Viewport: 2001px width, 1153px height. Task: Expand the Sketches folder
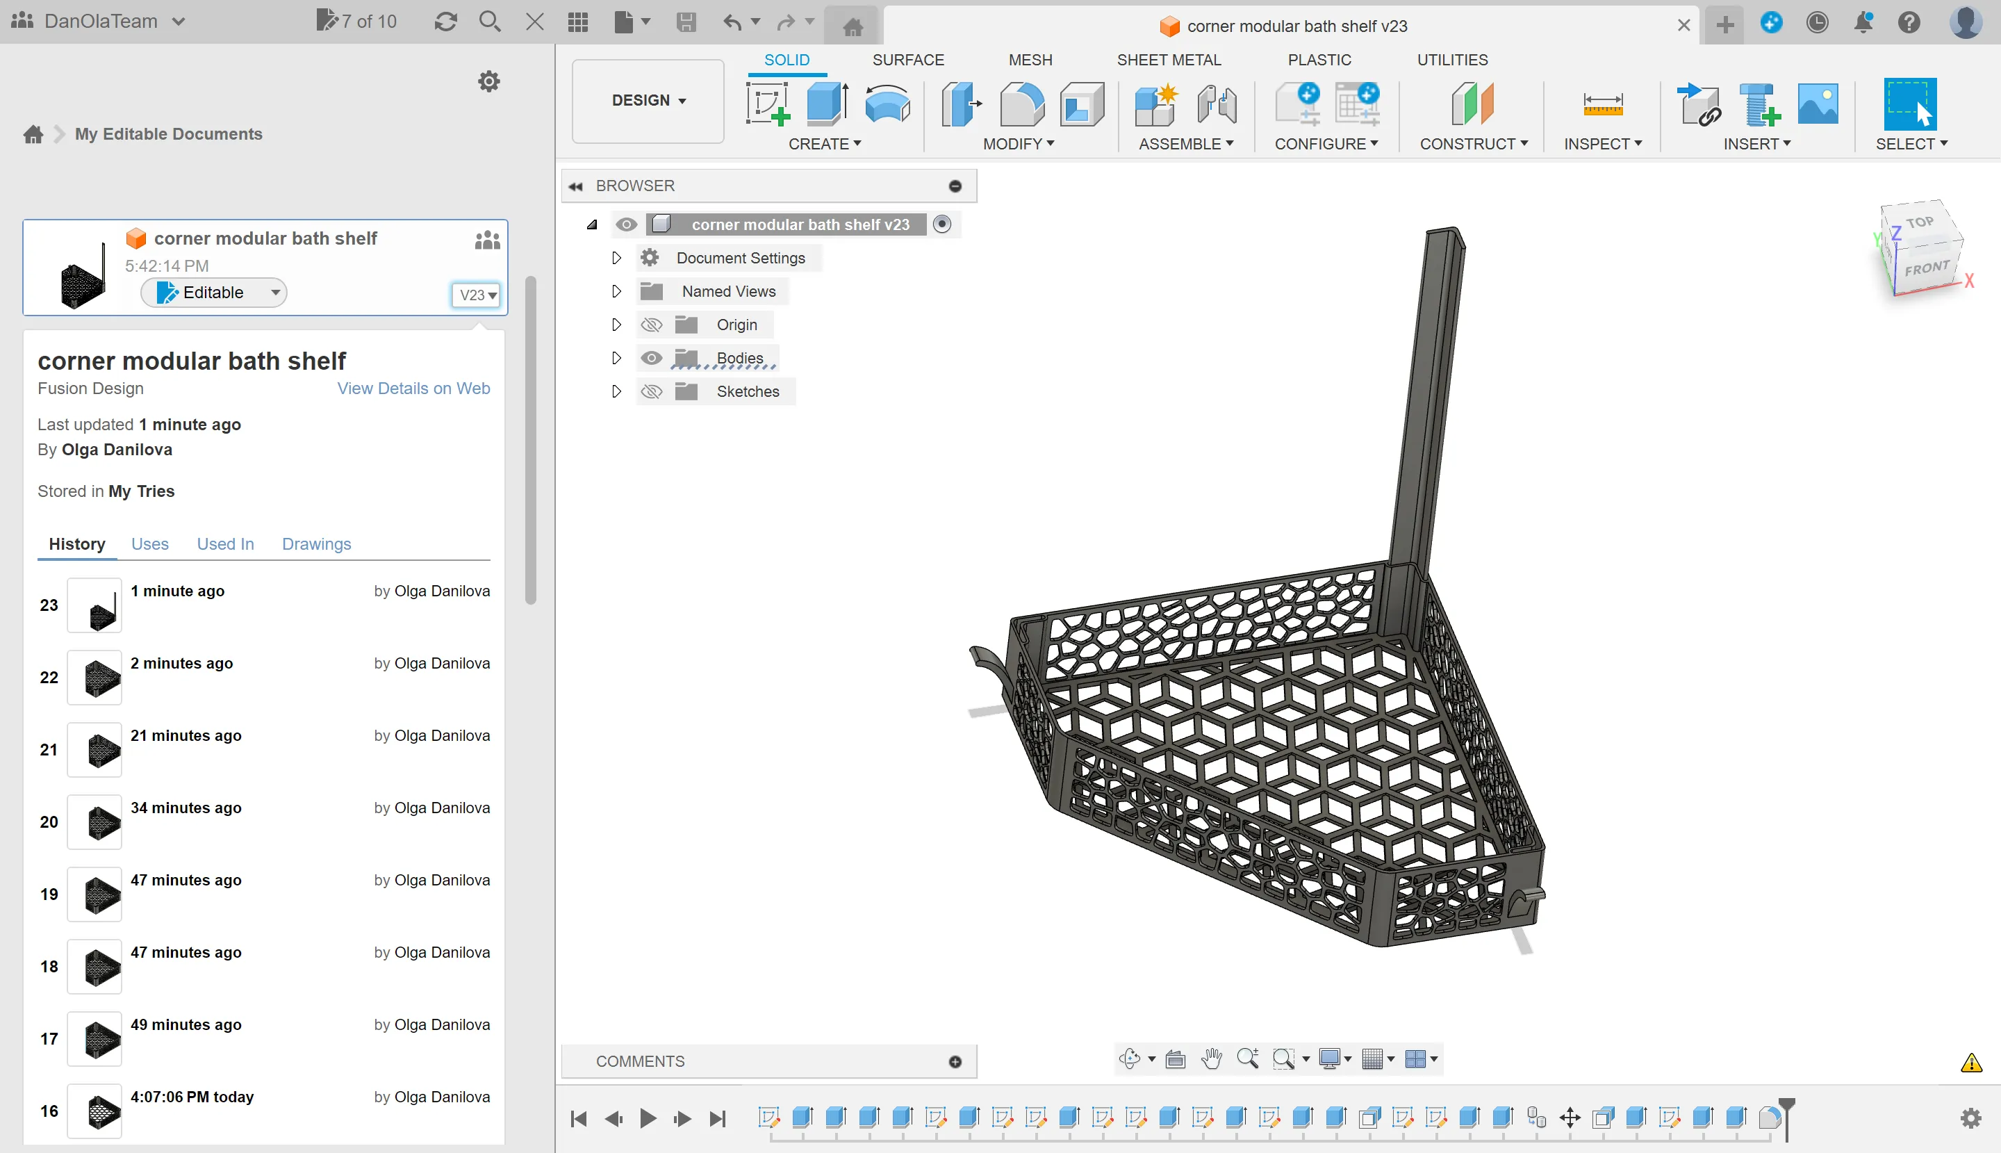pyautogui.click(x=616, y=391)
